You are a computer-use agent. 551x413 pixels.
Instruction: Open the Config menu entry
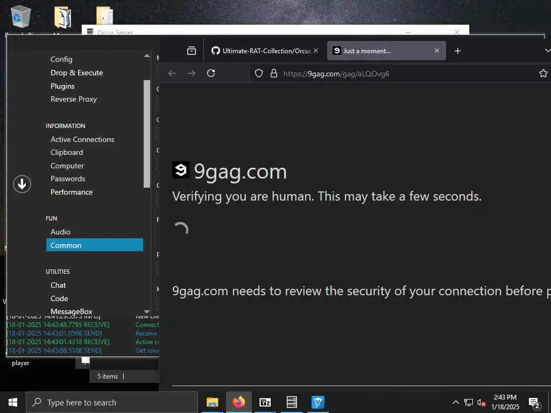click(61, 59)
